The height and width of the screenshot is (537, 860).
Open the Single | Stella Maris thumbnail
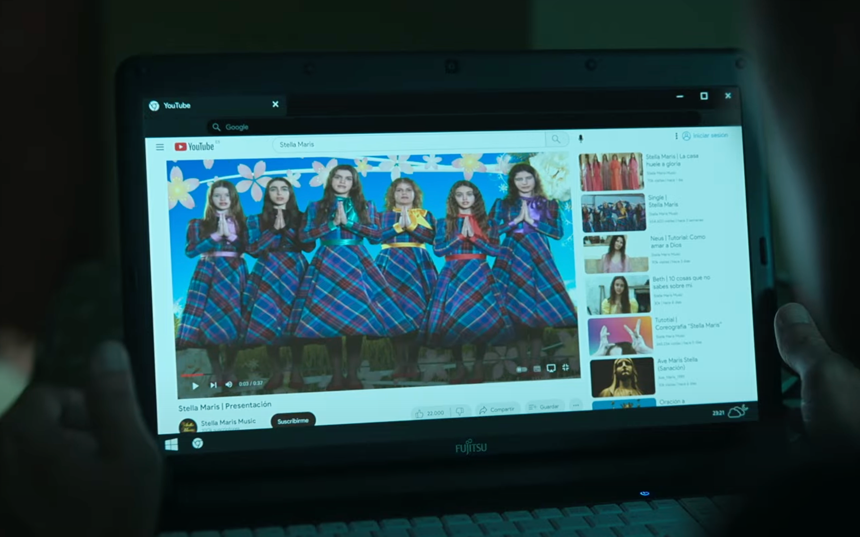coord(614,213)
